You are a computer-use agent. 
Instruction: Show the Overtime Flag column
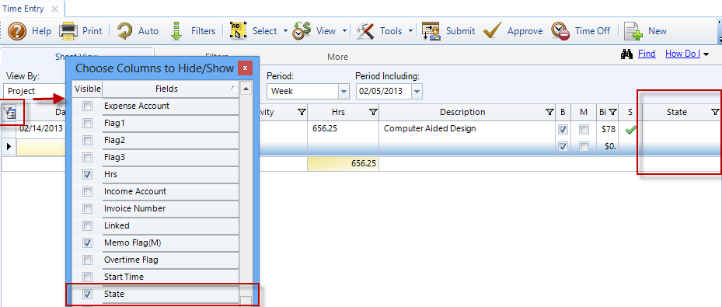(87, 260)
